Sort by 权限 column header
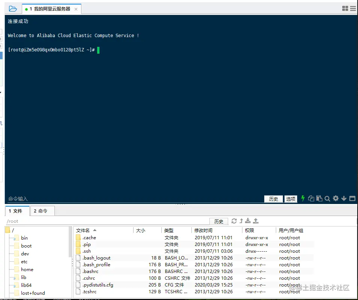Image resolution: width=358 pixels, height=300 pixels. point(259,230)
